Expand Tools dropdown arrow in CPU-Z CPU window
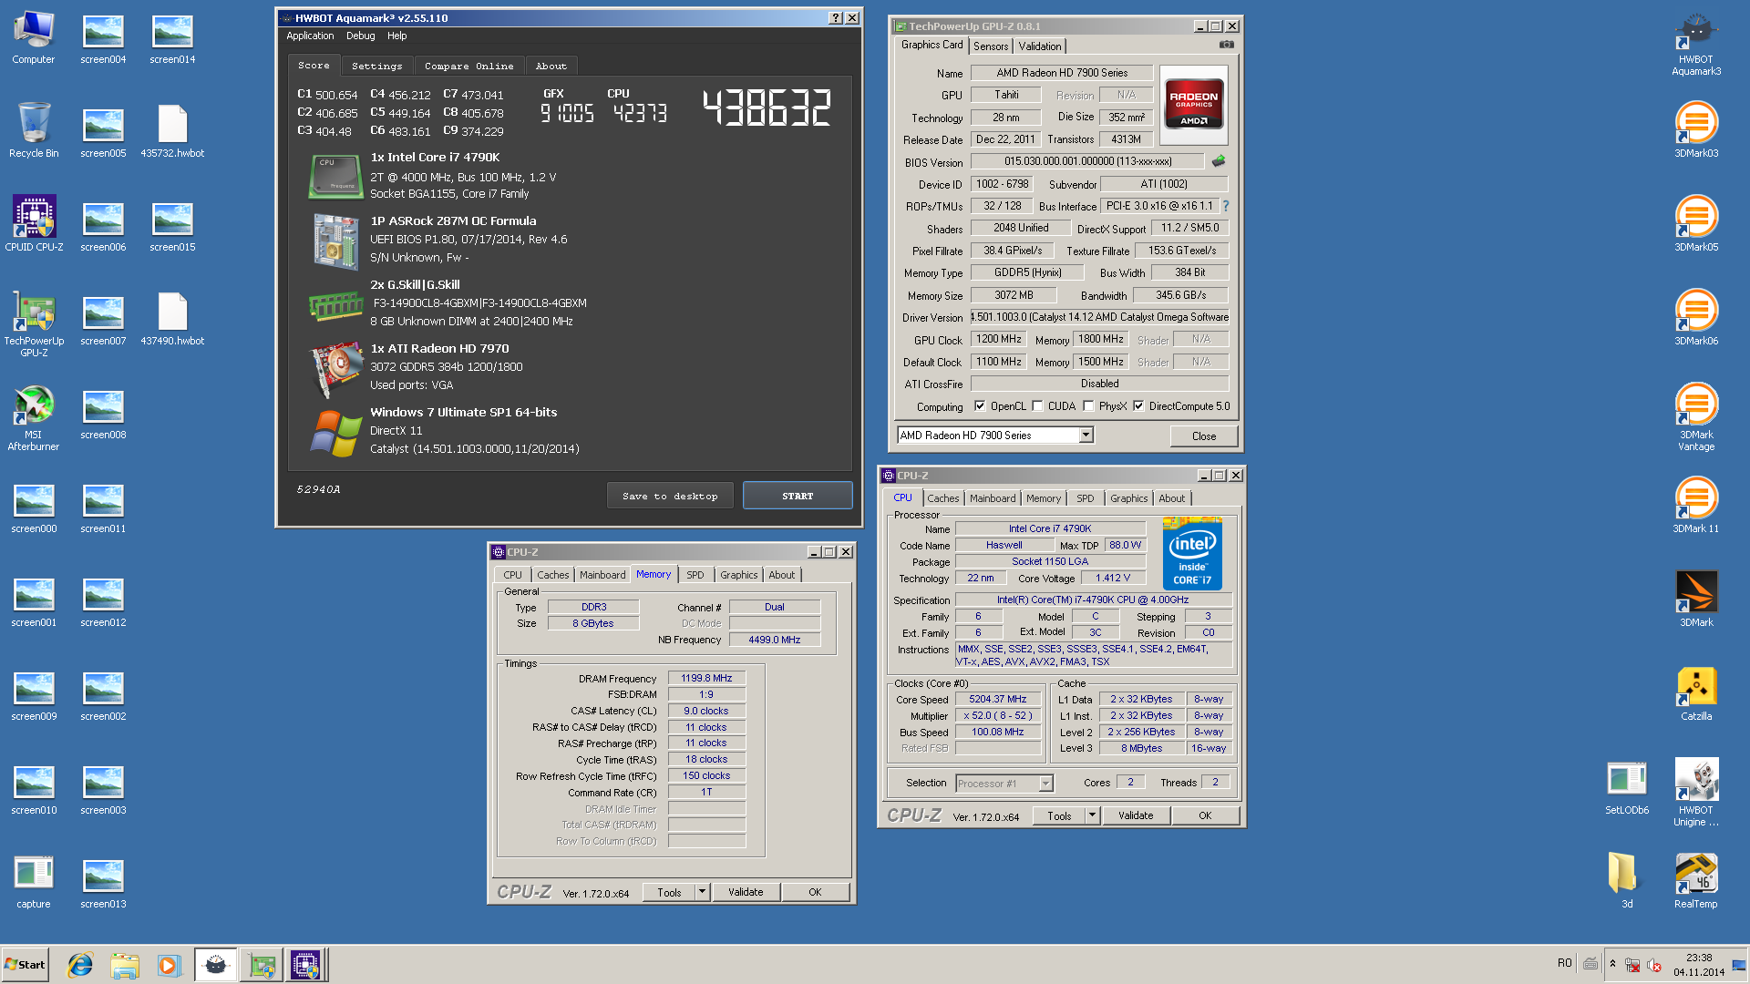The width and height of the screenshot is (1750, 984). point(1092,815)
